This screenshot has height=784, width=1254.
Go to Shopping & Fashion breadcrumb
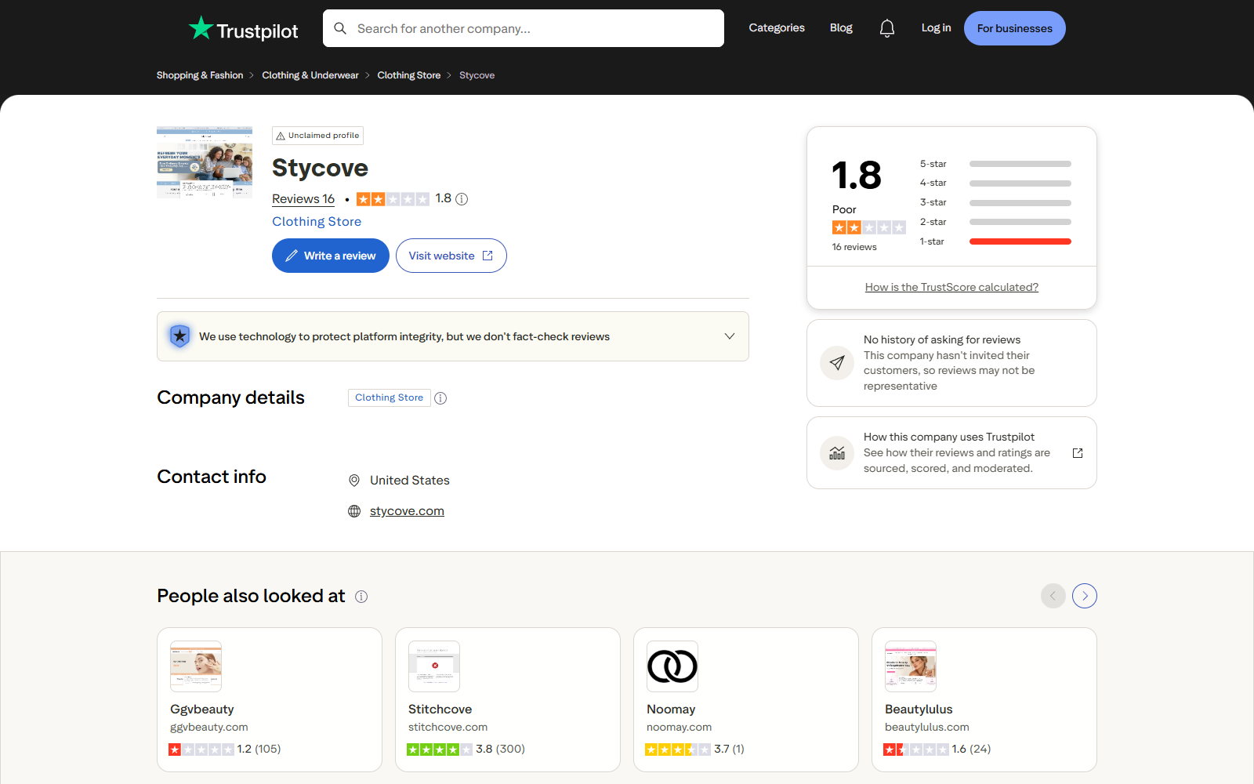200,75
